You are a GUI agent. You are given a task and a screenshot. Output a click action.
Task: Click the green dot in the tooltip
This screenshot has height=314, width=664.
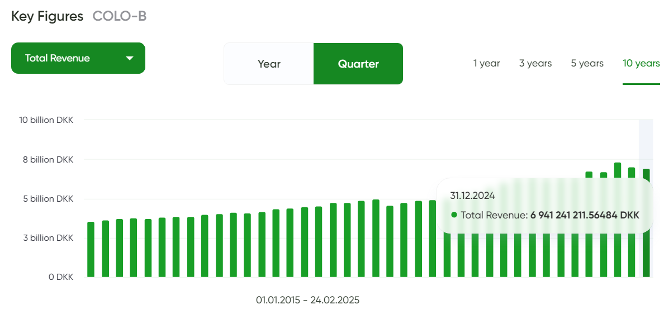coord(454,215)
